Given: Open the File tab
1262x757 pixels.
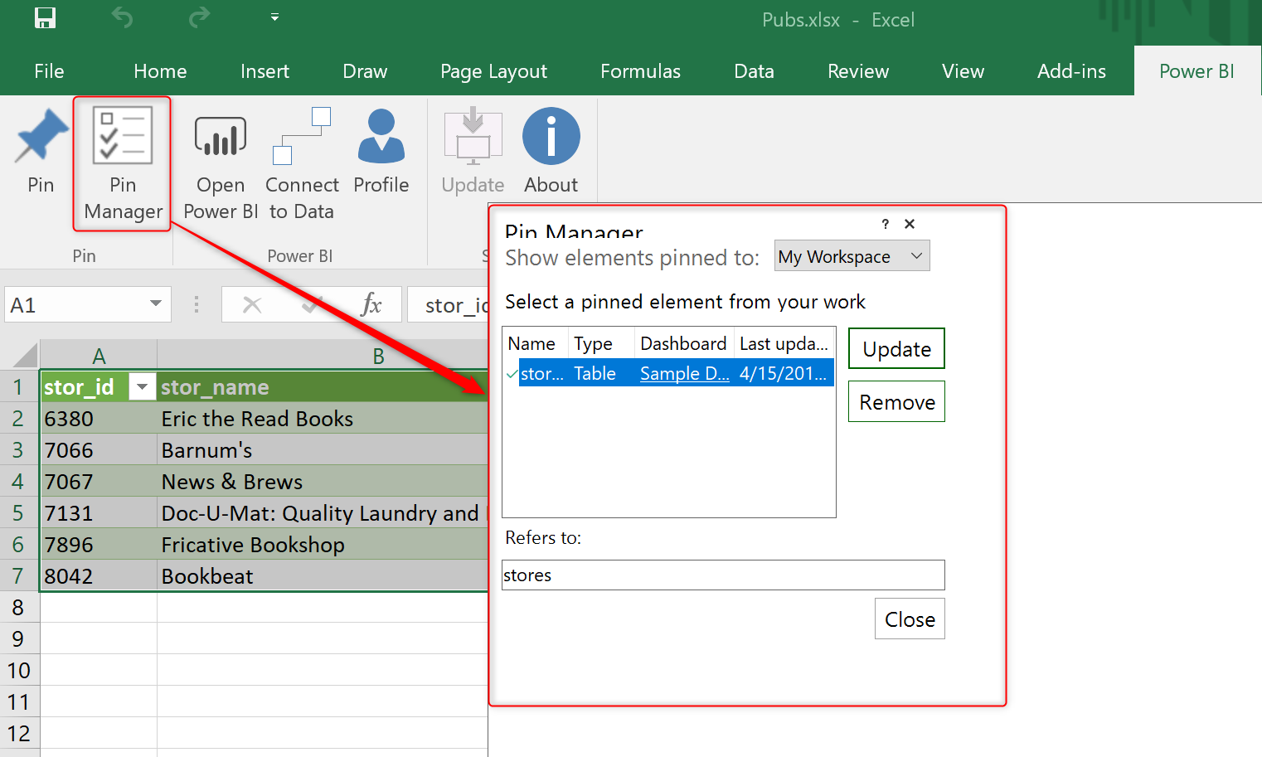Looking at the screenshot, I should (49, 71).
